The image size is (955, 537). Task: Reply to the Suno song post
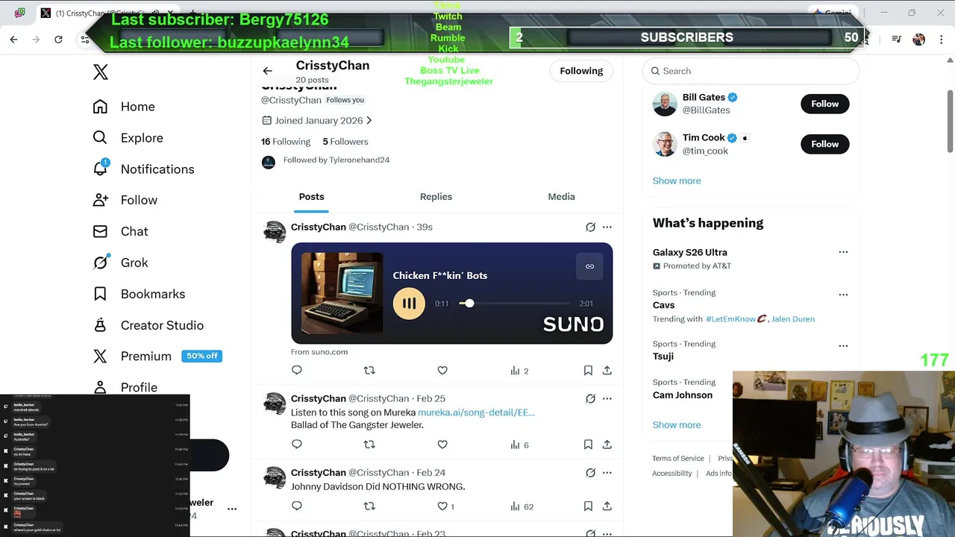coord(297,371)
